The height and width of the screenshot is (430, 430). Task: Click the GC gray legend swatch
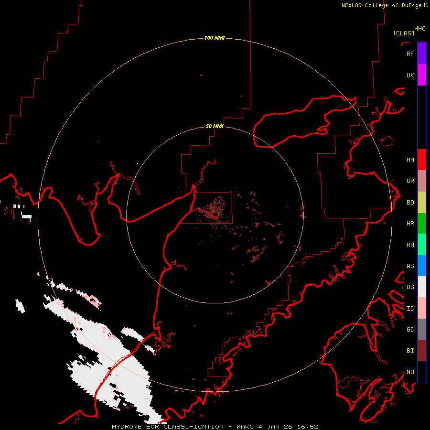coord(422,329)
